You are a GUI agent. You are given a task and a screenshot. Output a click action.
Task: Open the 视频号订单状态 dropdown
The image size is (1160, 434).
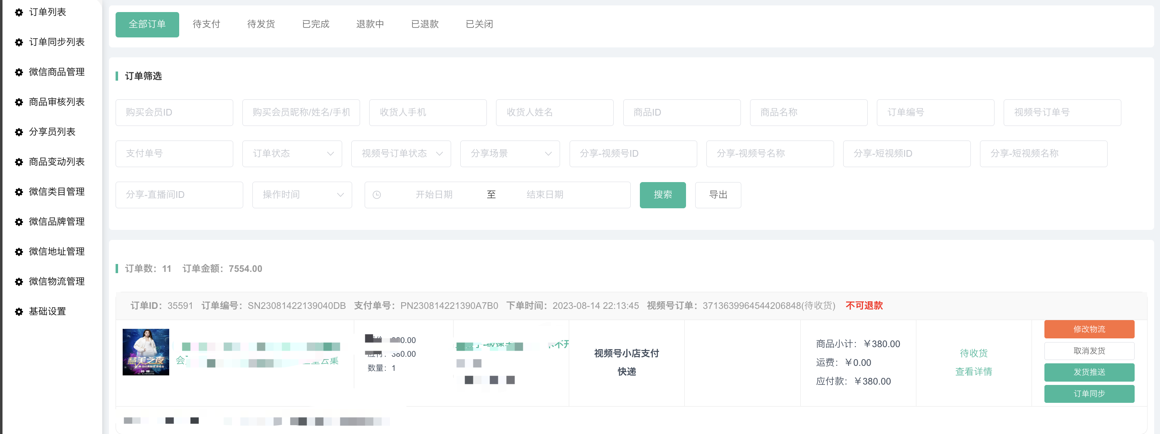click(x=401, y=154)
